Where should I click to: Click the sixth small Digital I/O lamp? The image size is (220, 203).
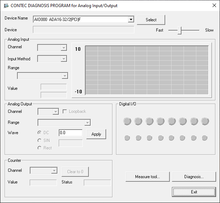pos(182,138)
